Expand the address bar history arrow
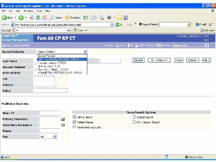Image resolution: width=216 pixels, height=162 pixels. click(x=112, y=25)
